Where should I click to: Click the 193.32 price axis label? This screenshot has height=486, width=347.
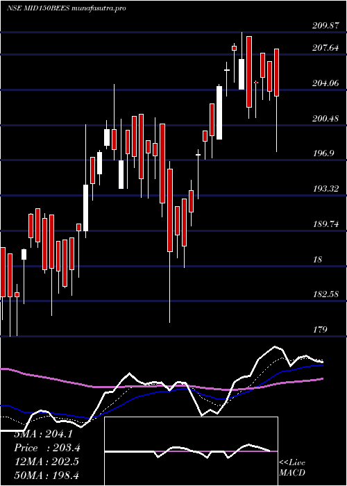tap(325, 188)
